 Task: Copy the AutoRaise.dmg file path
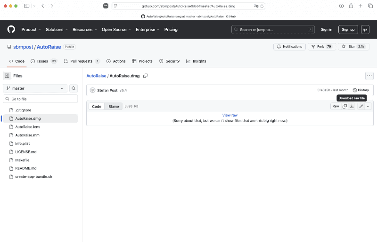pos(146,76)
